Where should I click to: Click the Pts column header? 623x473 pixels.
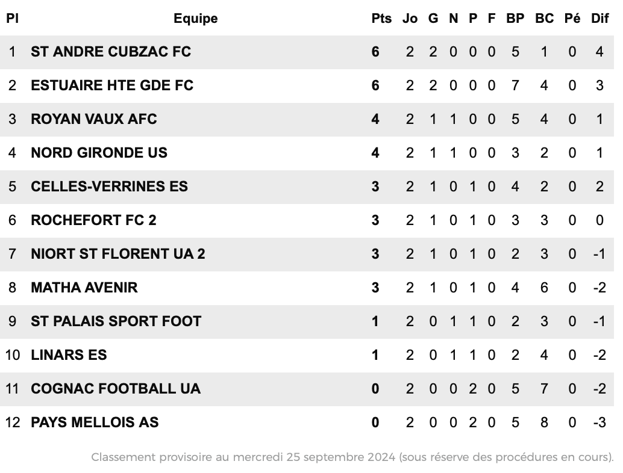coord(381,19)
